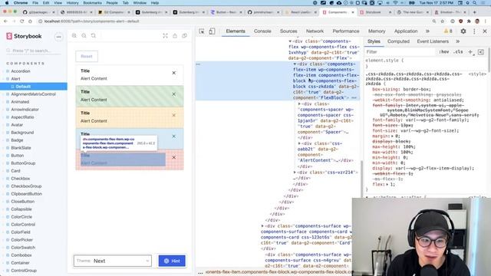Image resolution: width=491 pixels, height=276 pixels.
Task: Collapse Alert component in sidebar
Action: point(15,79)
